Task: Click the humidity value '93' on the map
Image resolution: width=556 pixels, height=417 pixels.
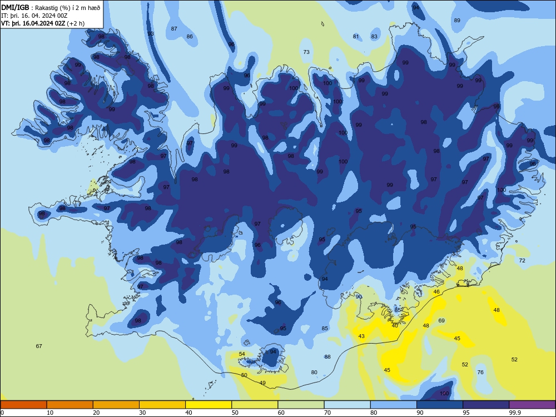Action: (x=151, y=33)
